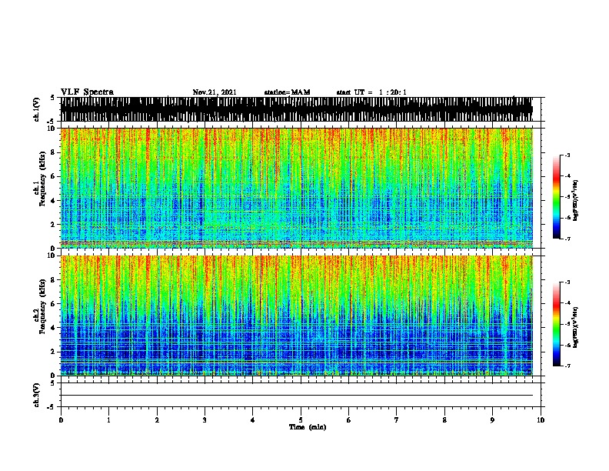Image resolution: width=609 pixels, height=471 pixels.
Task: Click the "VLF Spectra" plot title
Action: (87, 92)
